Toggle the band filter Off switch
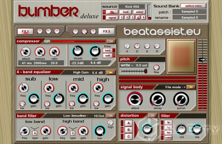This screenshot has height=144, width=222. point(110,116)
